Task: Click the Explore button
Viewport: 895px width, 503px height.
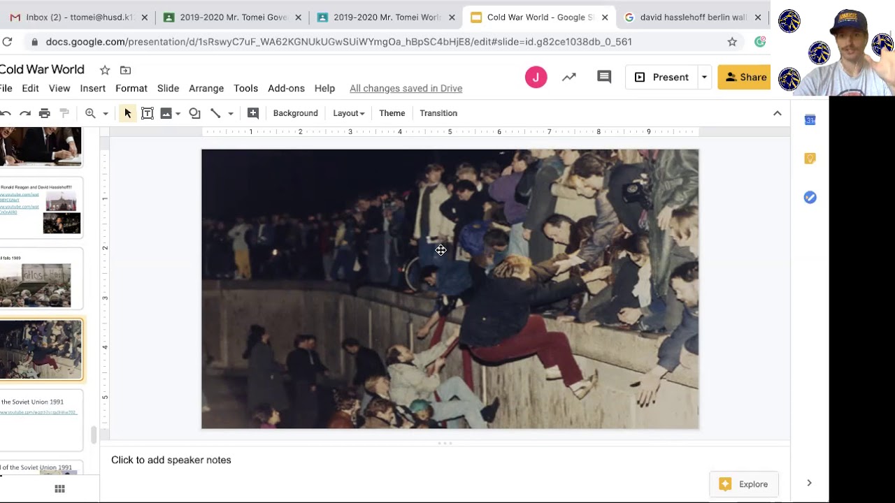Action: point(744,484)
